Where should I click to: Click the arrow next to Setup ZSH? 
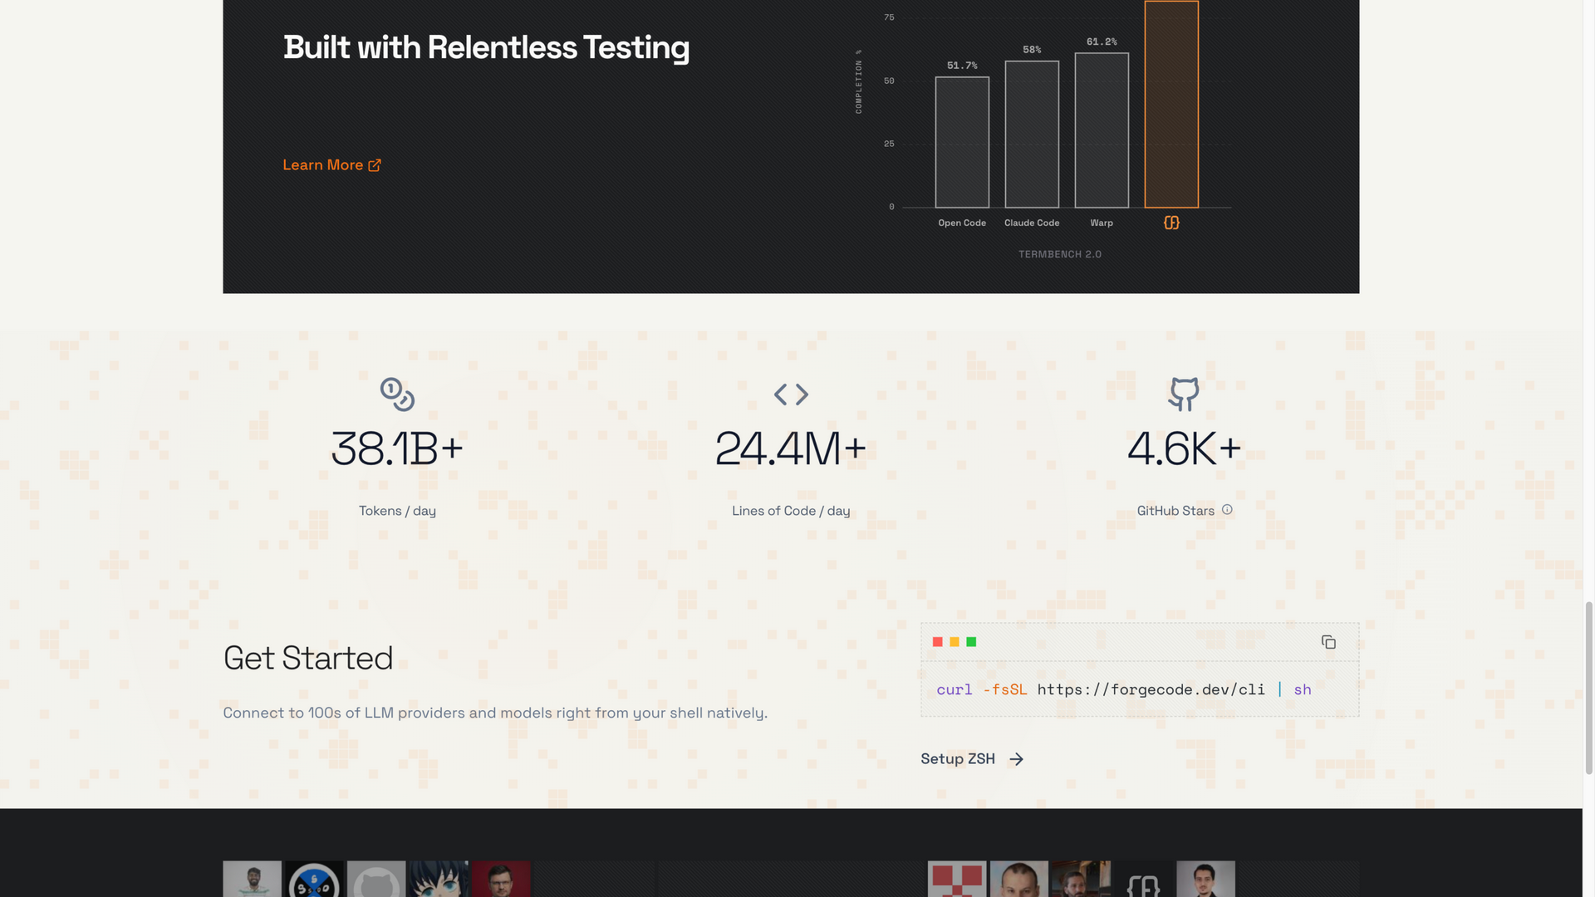[x=1017, y=759]
